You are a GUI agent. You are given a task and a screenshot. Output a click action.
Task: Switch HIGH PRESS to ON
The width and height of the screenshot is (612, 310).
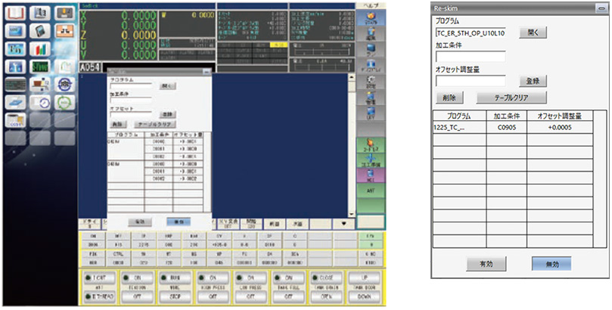tap(213, 278)
